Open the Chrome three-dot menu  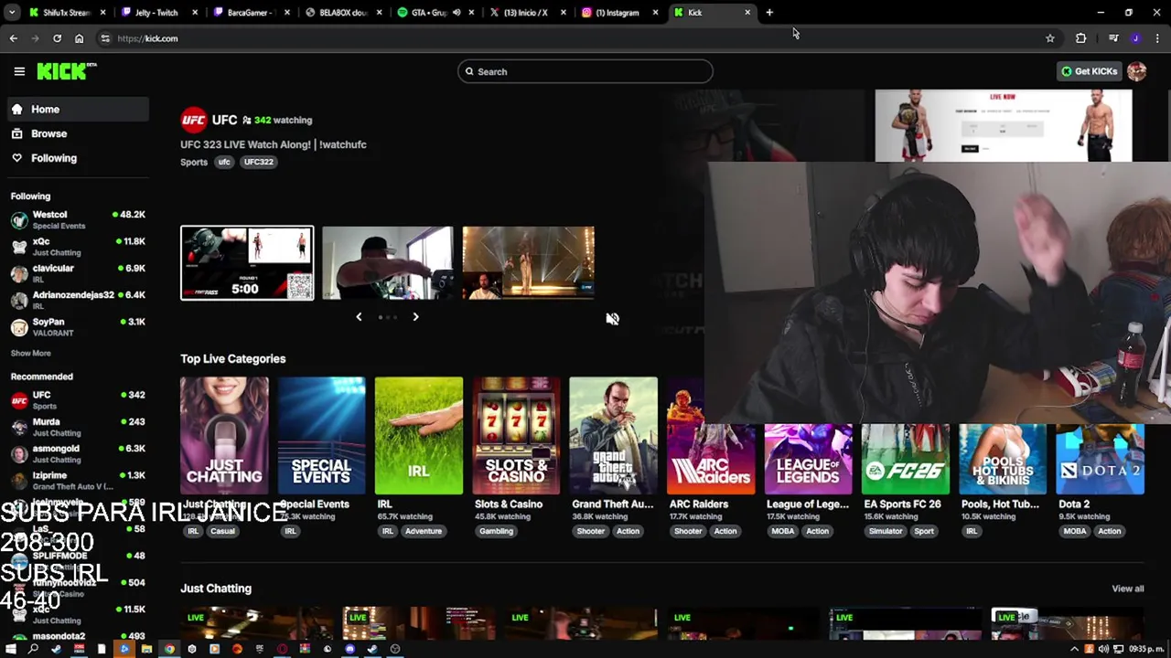1157,38
